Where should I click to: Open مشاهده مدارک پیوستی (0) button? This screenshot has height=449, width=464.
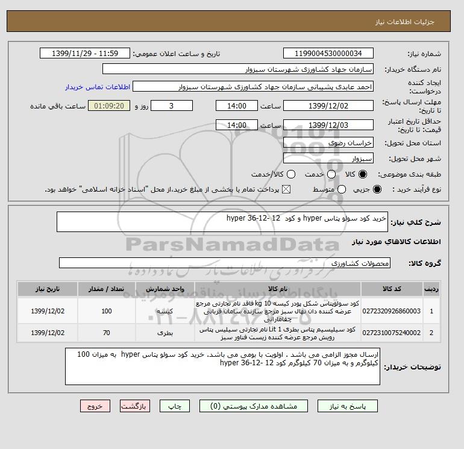[x=254, y=406]
